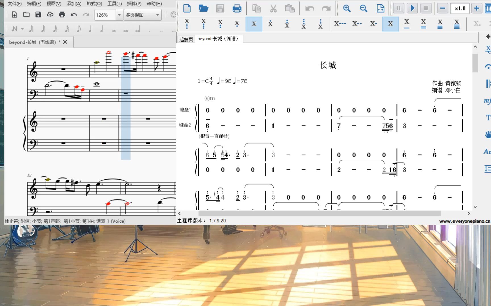491x306 pixels.
Task: Click the vertical scrollbar thumb of jianpu view
Action: coord(475,63)
